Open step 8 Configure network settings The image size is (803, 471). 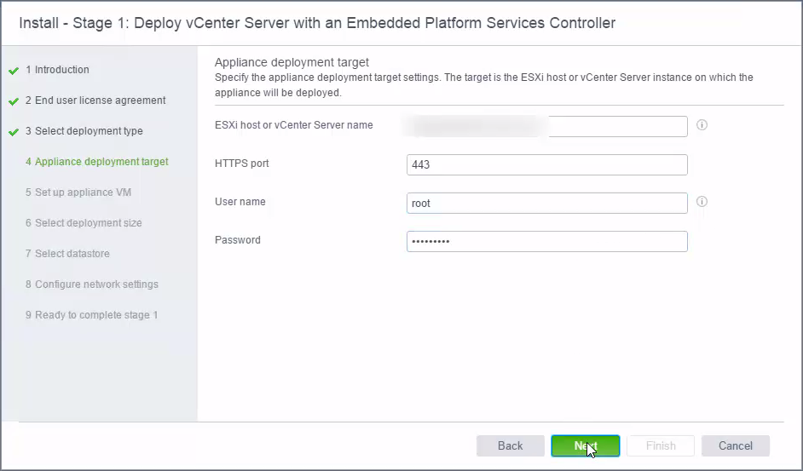click(x=92, y=284)
